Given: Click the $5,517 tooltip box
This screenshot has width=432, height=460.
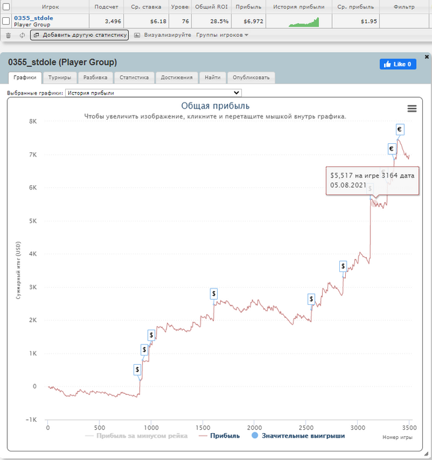Looking at the screenshot, I should pos(372,181).
